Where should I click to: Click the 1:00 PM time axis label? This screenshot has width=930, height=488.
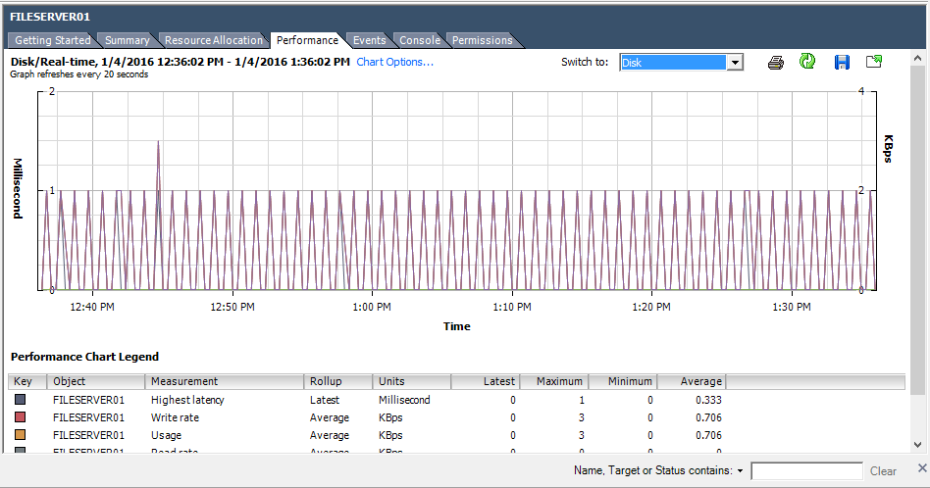372,307
